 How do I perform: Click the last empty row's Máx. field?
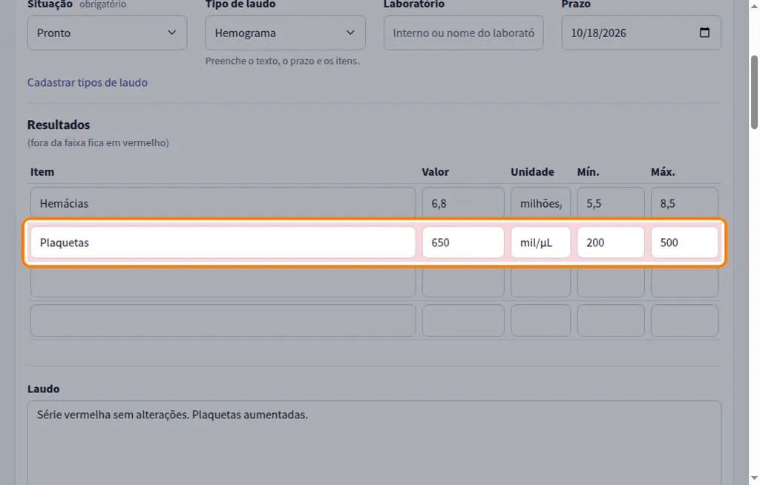[684, 320]
